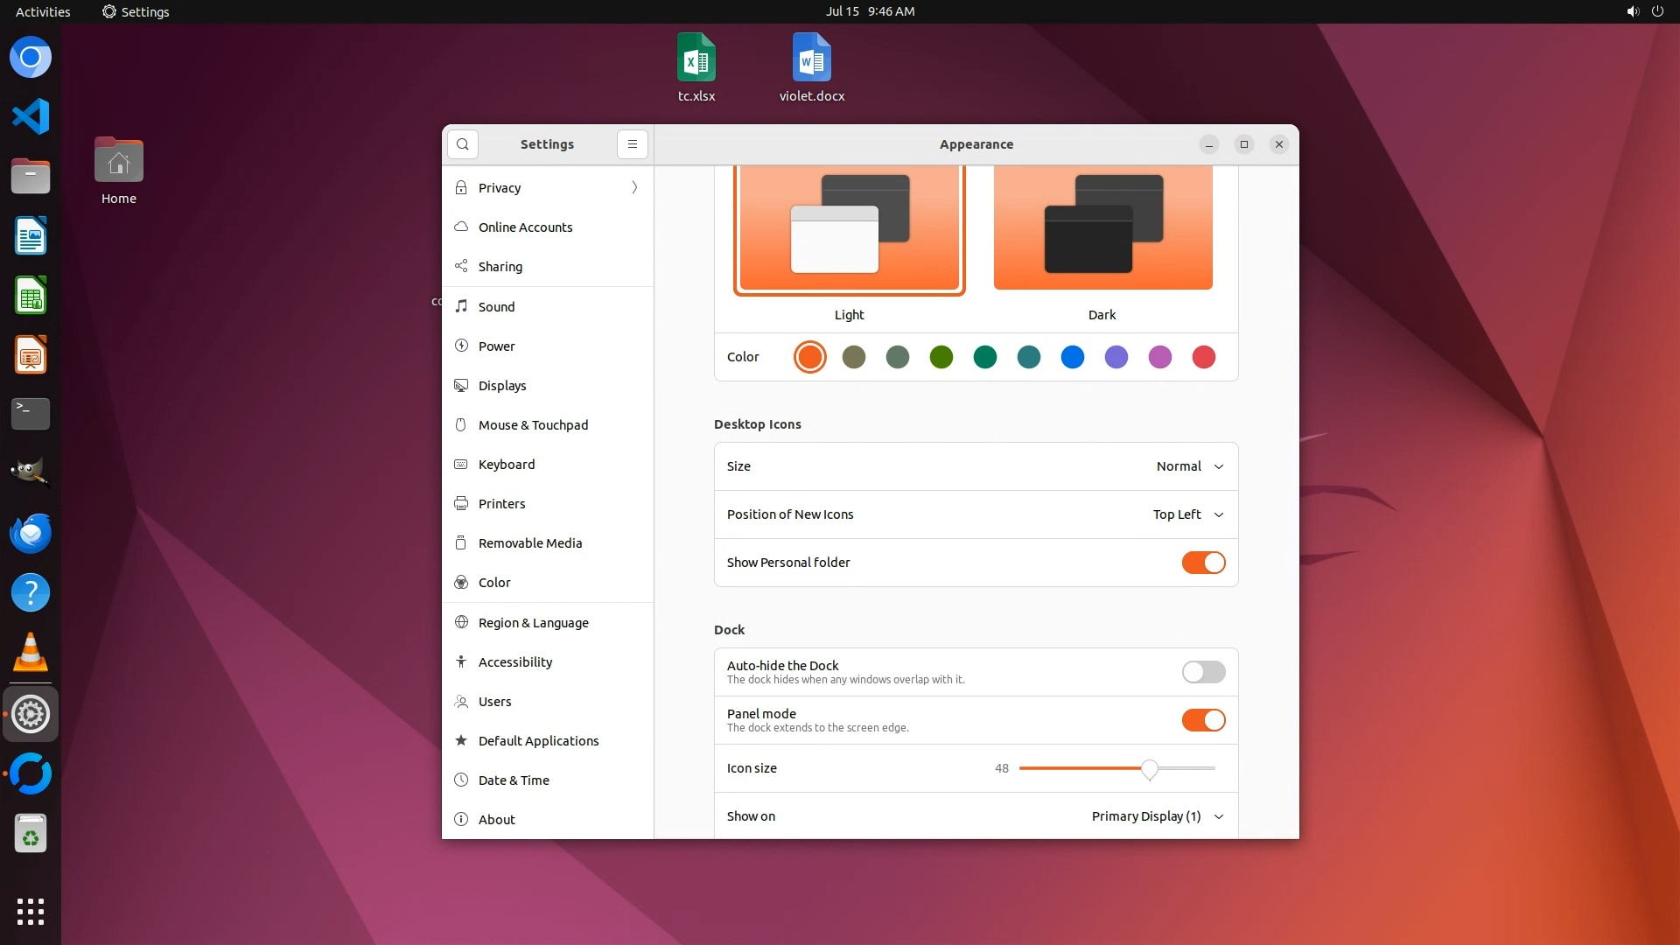Open Position of New Icons dropdown
The width and height of the screenshot is (1680, 945).
pos(1187,514)
